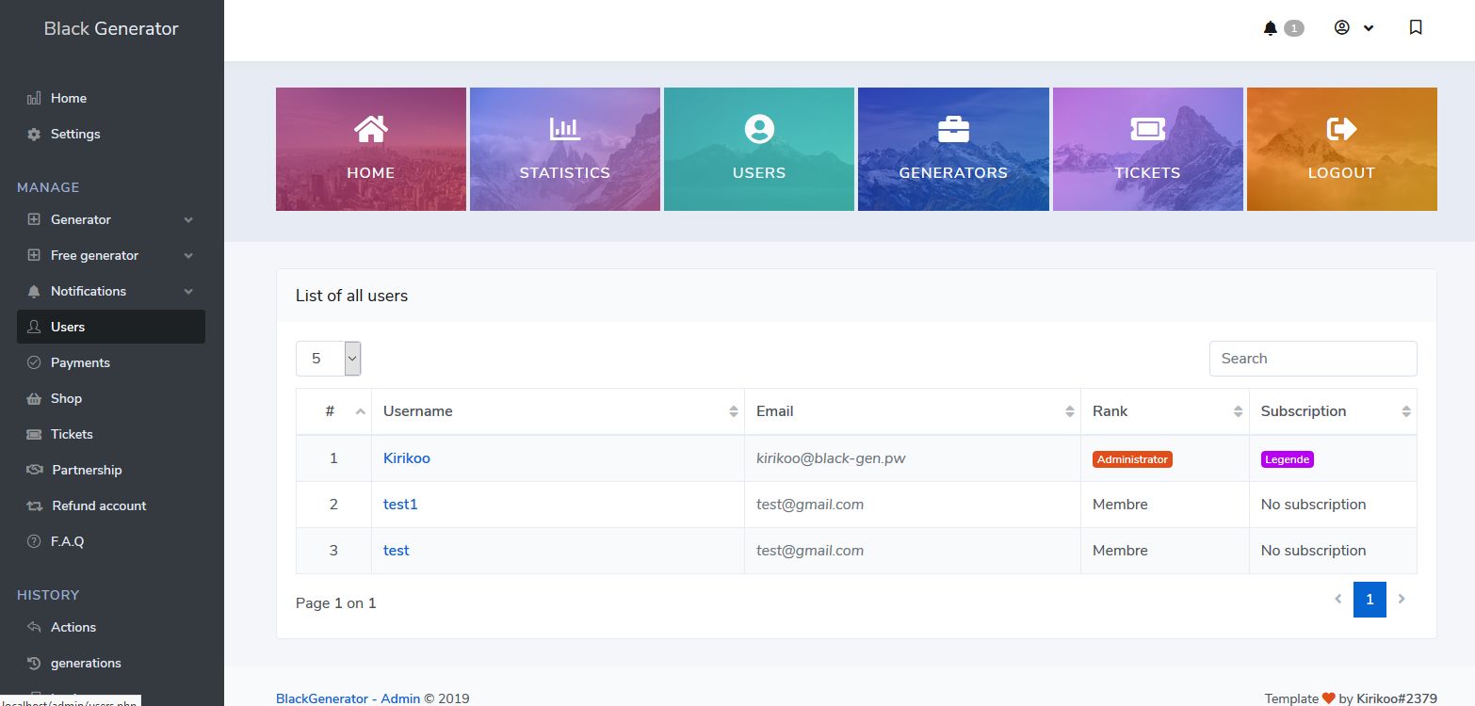Image resolution: width=1475 pixels, height=706 pixels.
Task: Open the user account dropdown in header
Action: [1353, 28]
